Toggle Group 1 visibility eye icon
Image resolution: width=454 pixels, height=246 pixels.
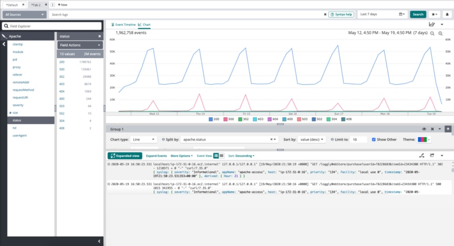(x=424, y=128)
